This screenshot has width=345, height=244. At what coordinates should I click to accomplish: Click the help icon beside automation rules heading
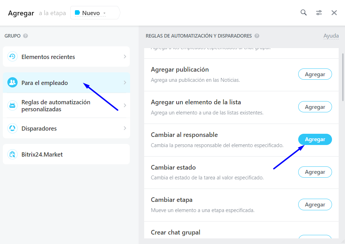pos(257,36)
